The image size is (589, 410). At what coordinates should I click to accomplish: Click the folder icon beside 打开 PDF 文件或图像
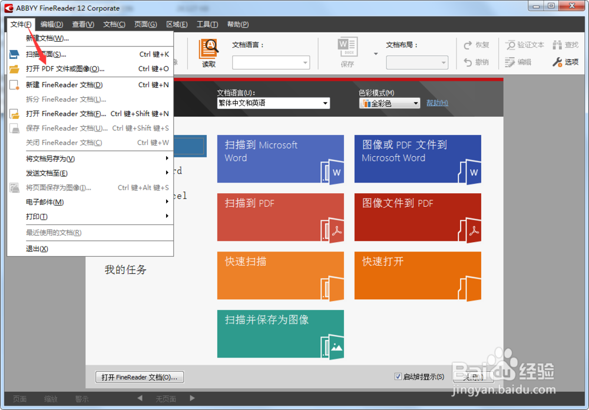click(x=14, y=69)
